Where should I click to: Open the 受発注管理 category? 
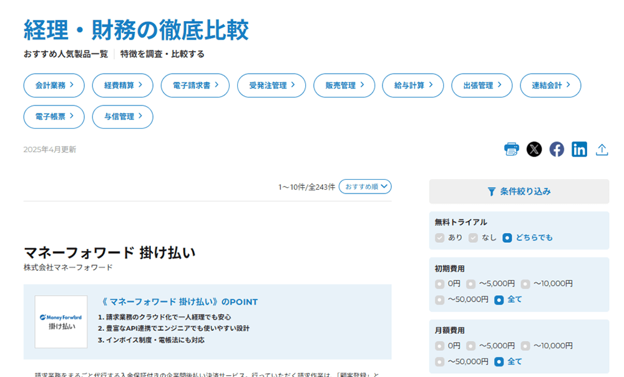pos(271,85)
